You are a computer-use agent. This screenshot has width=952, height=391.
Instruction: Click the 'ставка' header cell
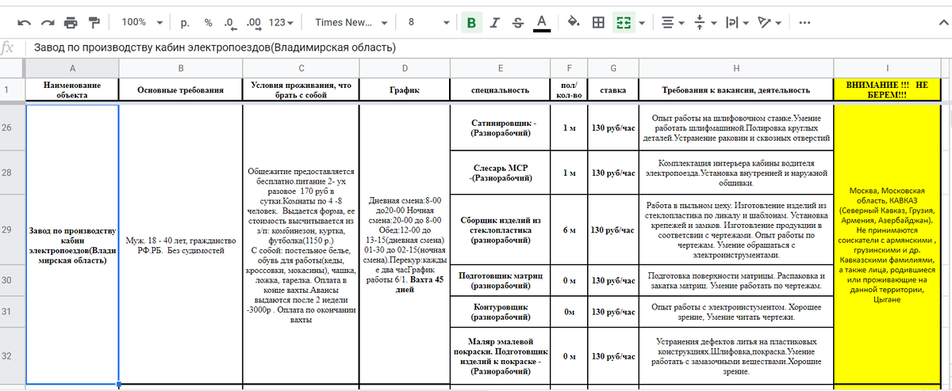pyautogui.click(x=612, y=89)
